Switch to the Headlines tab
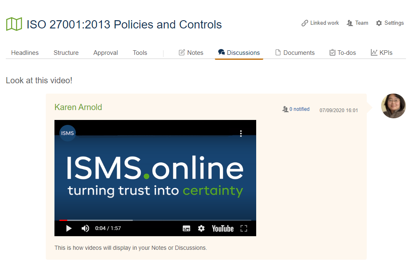 [x=25, y=52]
